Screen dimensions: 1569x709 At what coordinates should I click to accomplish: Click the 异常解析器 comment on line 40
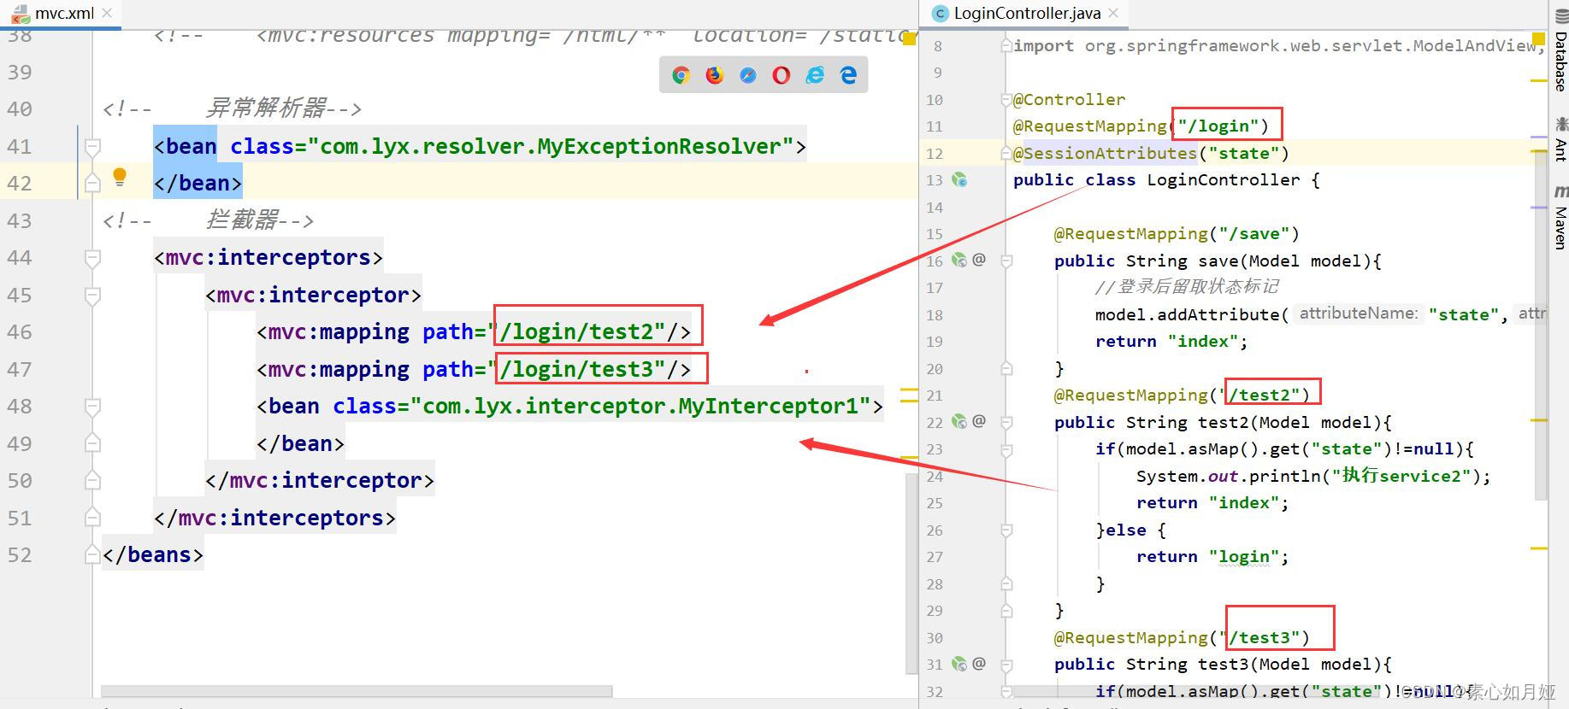pos(232,108)
